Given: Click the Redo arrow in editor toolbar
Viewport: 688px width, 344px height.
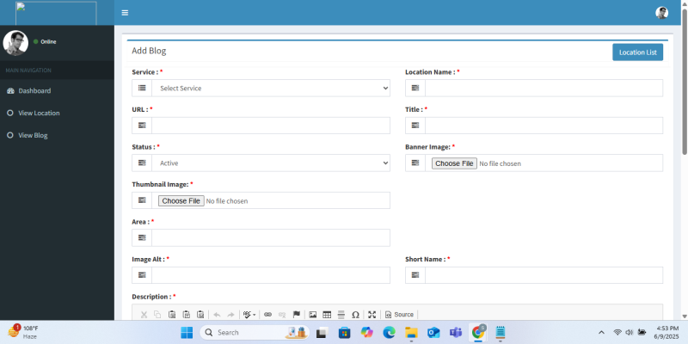Looking at the screenshot, I should pos(230,315).
